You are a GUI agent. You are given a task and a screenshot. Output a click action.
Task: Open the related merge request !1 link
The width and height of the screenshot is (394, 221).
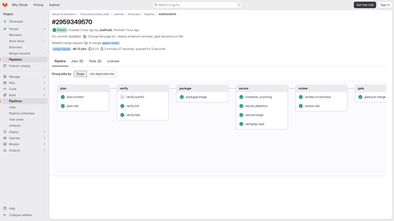pyautogui.click(x=86, y=43)
